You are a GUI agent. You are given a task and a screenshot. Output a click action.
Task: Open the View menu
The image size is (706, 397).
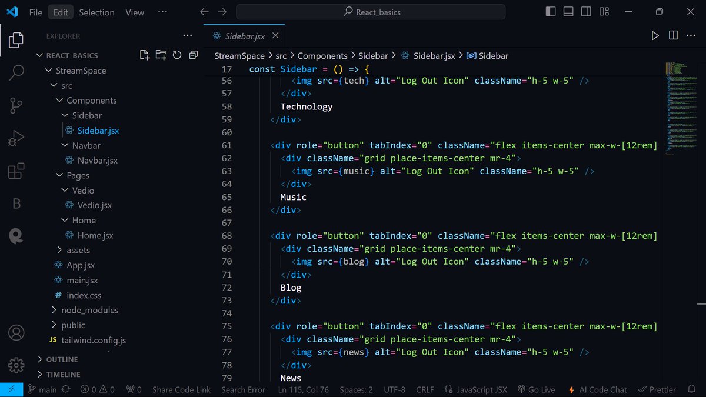coord(135,12)
